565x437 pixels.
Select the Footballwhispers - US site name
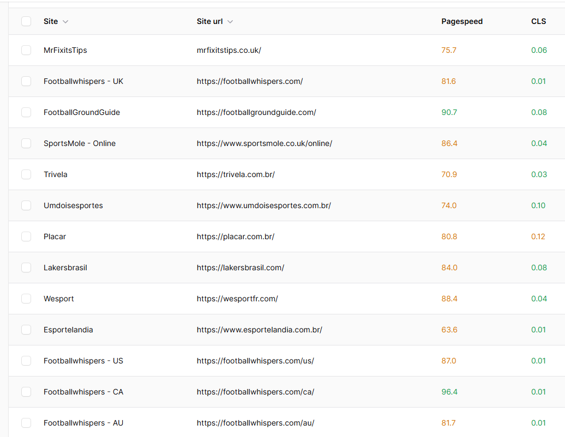pyautogui.click(x=83, y=361)
